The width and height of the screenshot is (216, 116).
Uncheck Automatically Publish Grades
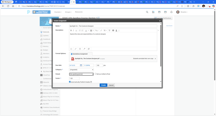(70, 82)
